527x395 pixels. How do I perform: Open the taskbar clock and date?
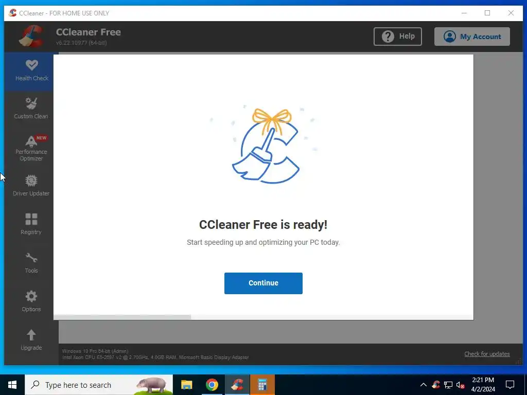click(483, 385)
